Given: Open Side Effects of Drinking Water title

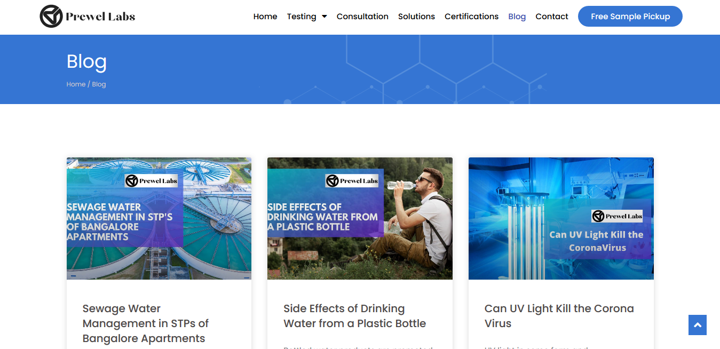Looking at the screenshot, I should point(354,316).
